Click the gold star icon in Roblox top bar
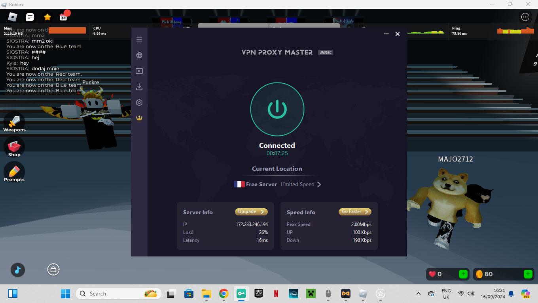538x303 pixels. click(47, 17)
